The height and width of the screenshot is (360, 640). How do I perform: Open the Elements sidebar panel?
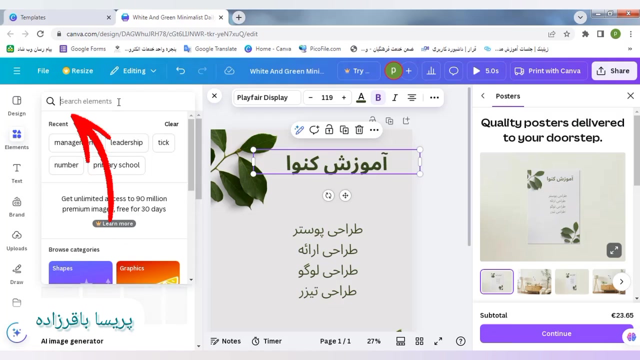16,139
